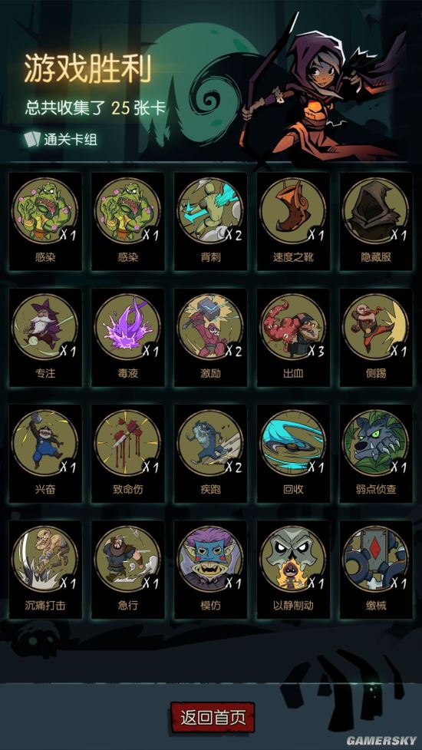Open the 出血 card with three copies
422x750 pixels.
(x=293, y=337)
